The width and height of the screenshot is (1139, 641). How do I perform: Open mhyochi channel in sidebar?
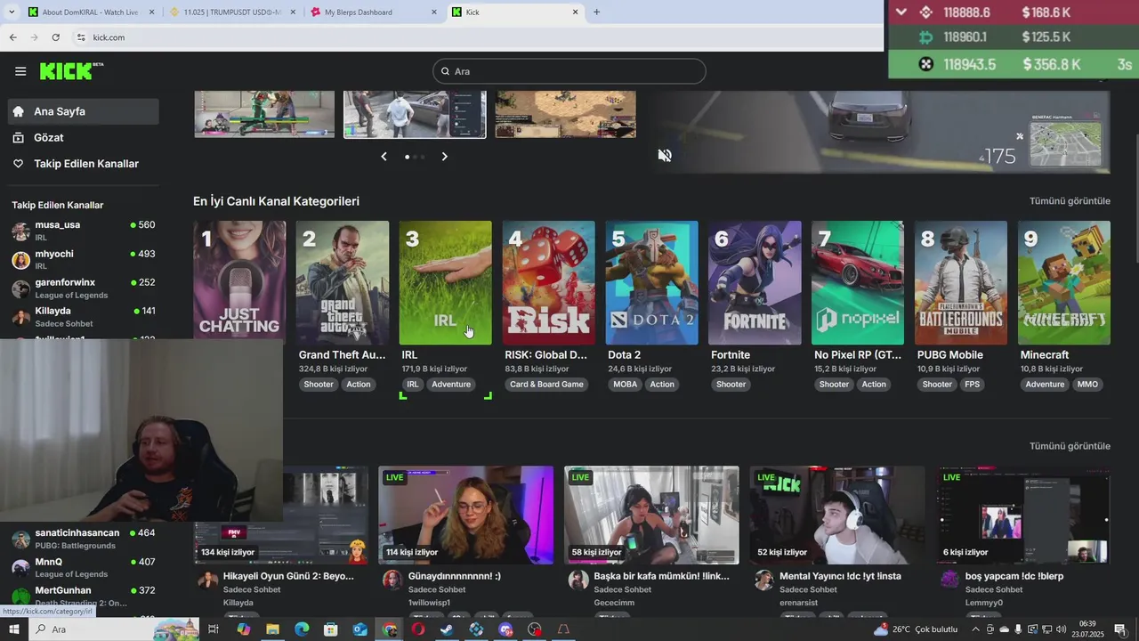coord(83,259)
